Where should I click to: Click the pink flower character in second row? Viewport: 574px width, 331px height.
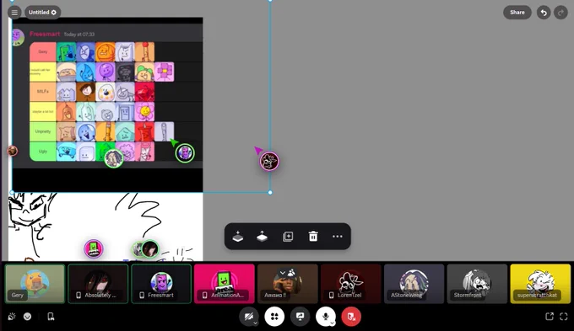(x=164, y=72)
